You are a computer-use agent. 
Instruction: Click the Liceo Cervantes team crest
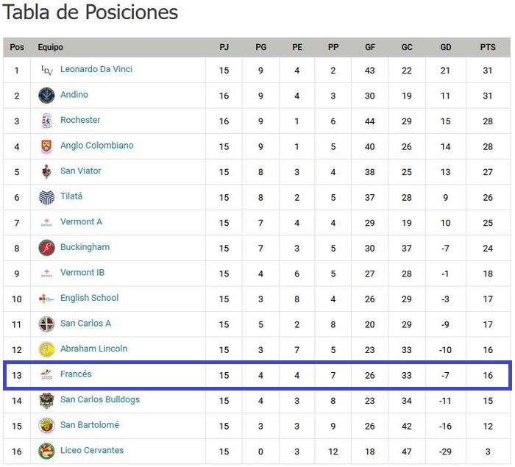pos(46,451)
